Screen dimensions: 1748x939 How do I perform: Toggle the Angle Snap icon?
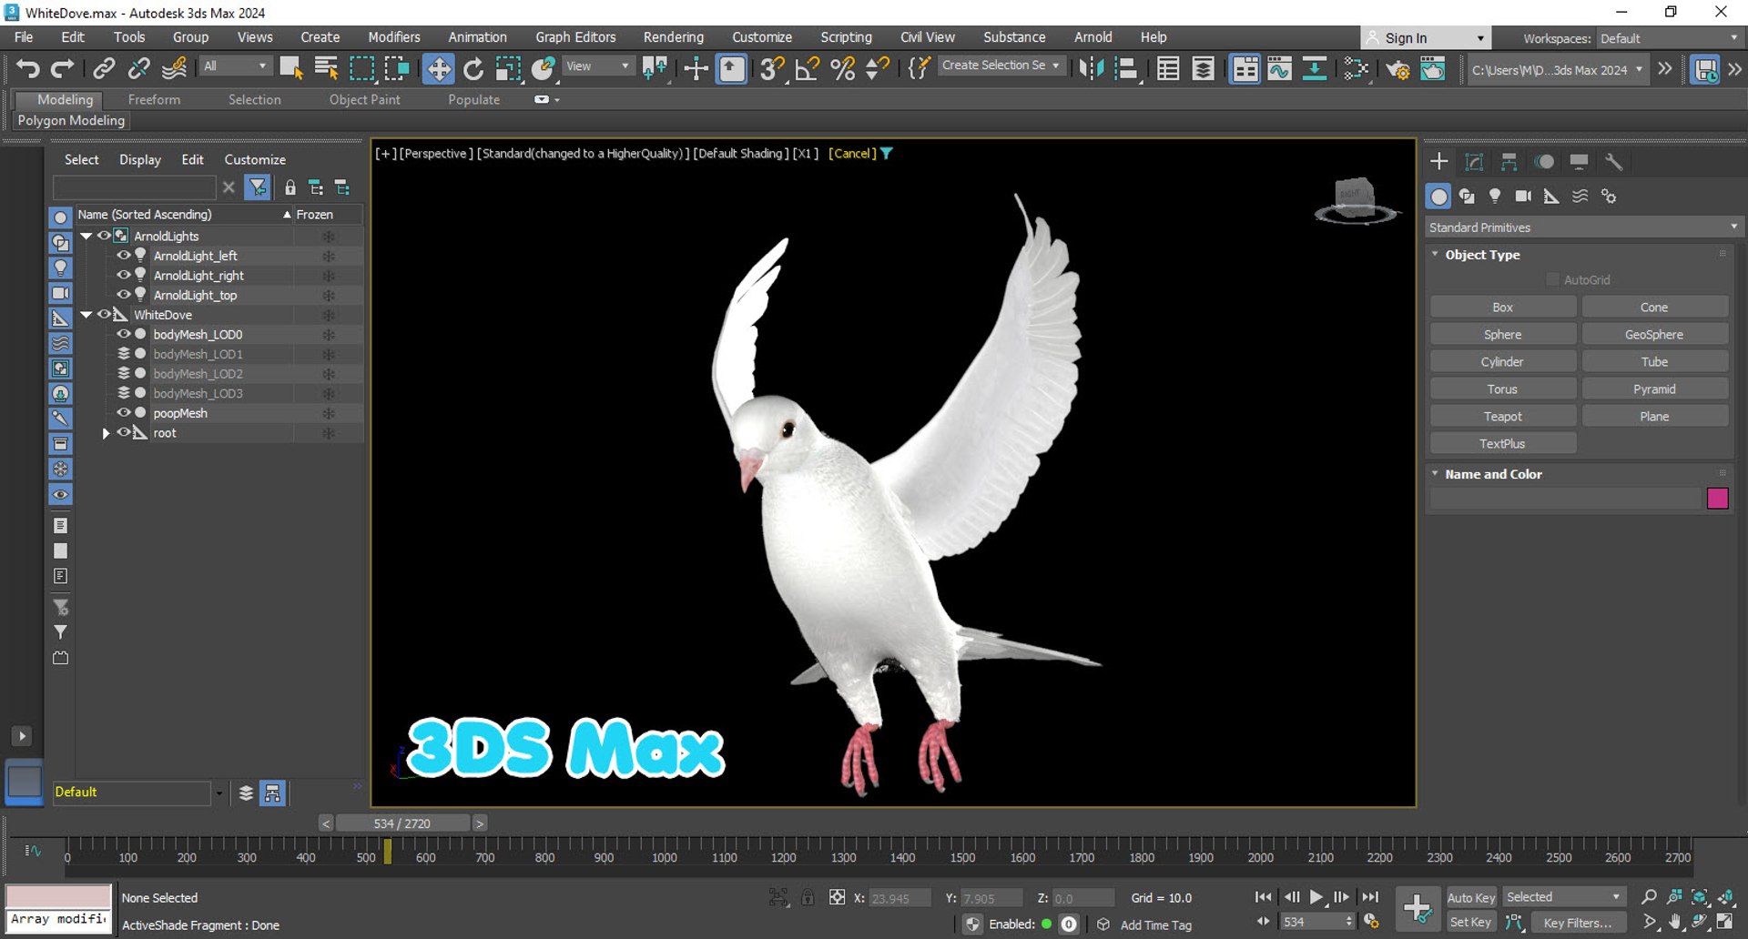point(808,69)
